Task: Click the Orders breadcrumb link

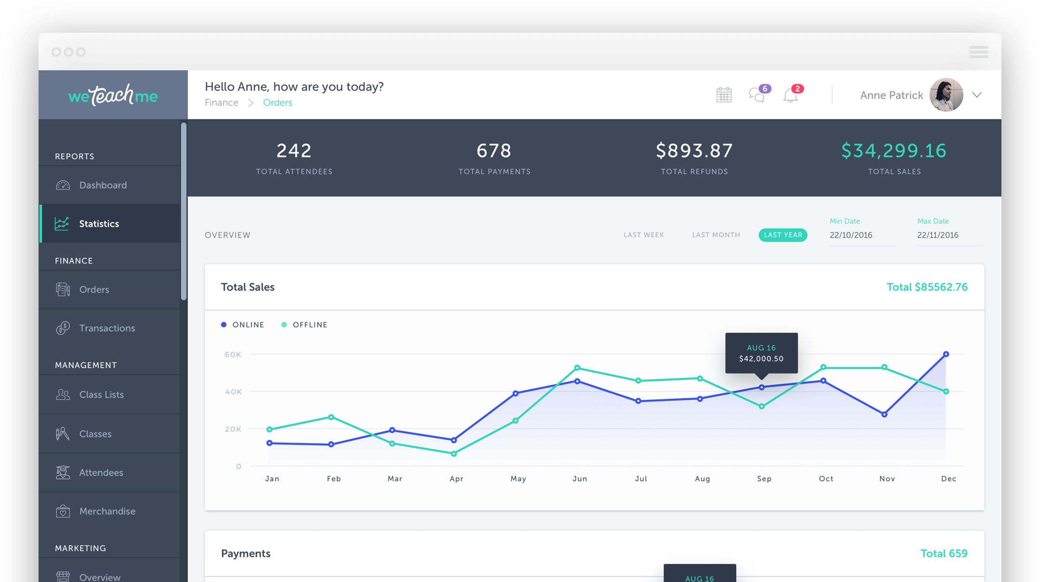Action: coord(278,103)
